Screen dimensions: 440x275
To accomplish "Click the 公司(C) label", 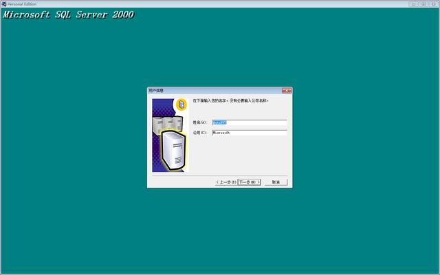I will (x=199, y=133).
